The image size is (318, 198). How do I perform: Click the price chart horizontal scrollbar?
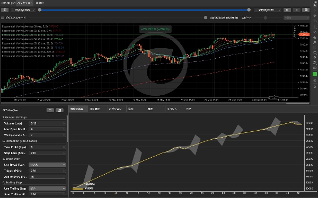pyautogui.click(x=297, y=103)
